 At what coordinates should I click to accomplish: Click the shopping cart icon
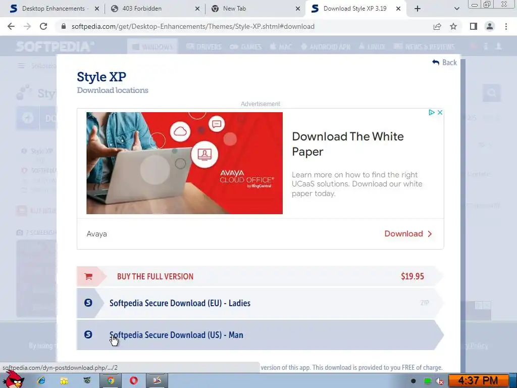[x=88, y=276]
